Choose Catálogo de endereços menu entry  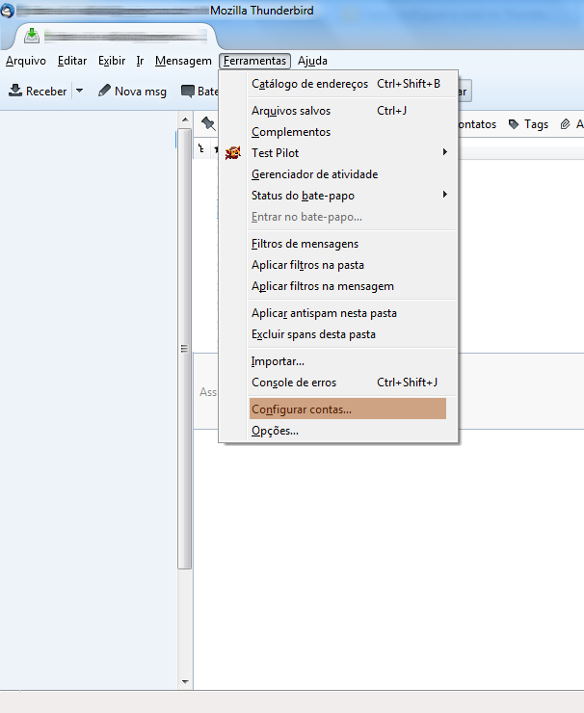click(x=309, y=84)
